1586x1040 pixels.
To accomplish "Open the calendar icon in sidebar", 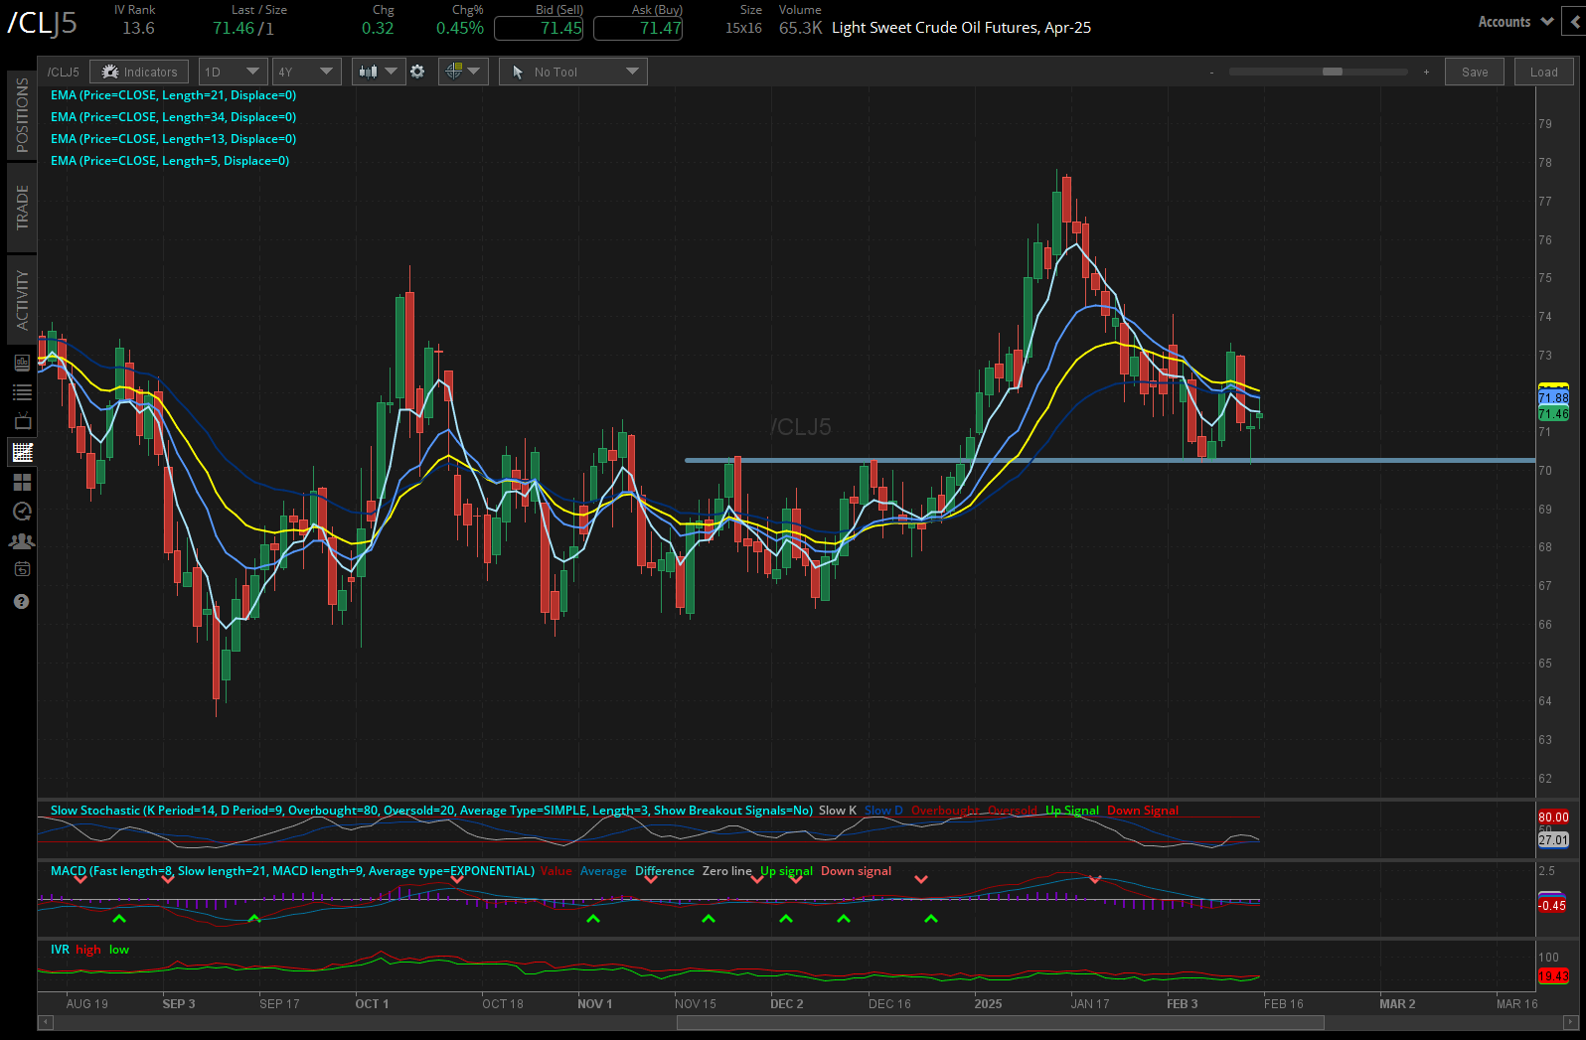I will (22, 570).
